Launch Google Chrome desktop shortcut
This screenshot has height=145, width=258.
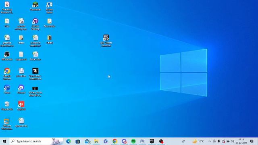tap(7, 74)
